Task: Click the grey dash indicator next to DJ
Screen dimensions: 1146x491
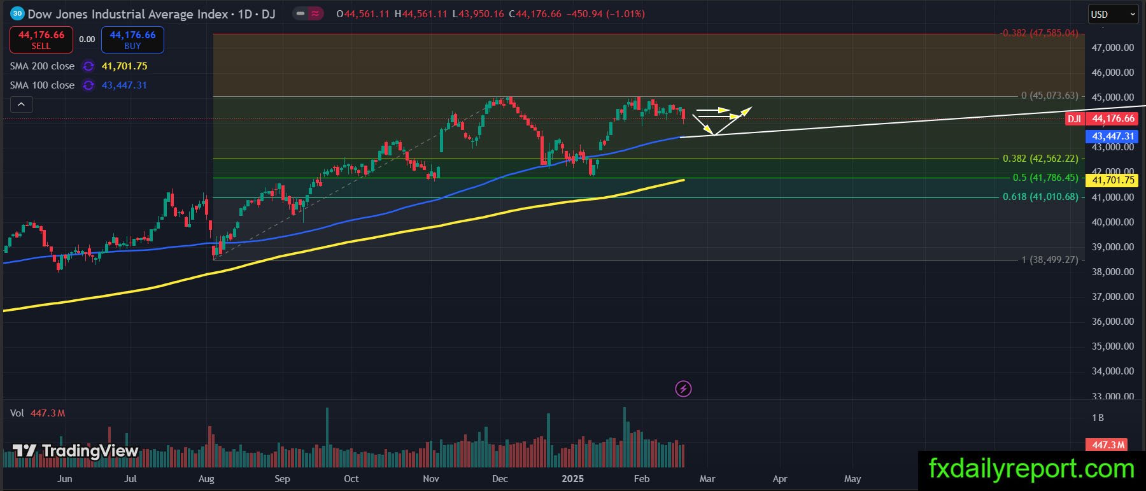Action: coord(300,13)
